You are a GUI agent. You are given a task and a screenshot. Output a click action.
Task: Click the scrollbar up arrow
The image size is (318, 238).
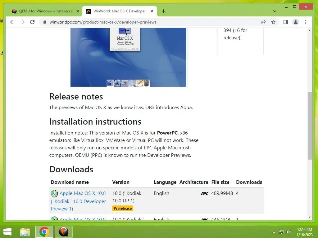(x=310, y=31)
